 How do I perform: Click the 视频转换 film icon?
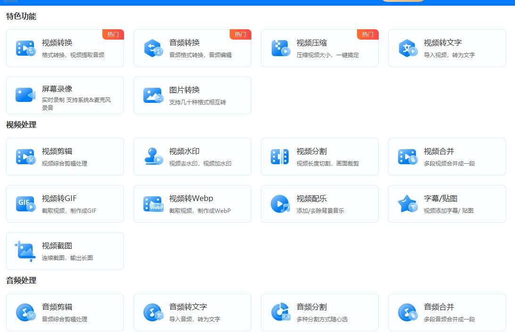pyautogui.click(x=25, y=48)
